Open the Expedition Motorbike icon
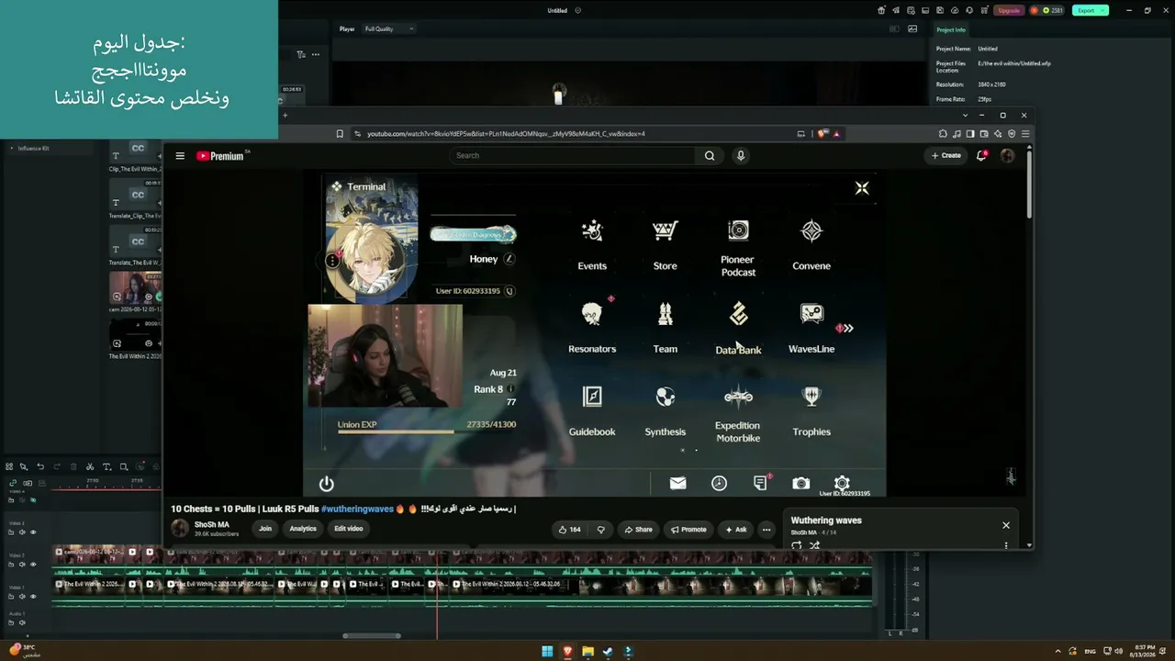The image size is (1175, 661). (x=738, y=397)
